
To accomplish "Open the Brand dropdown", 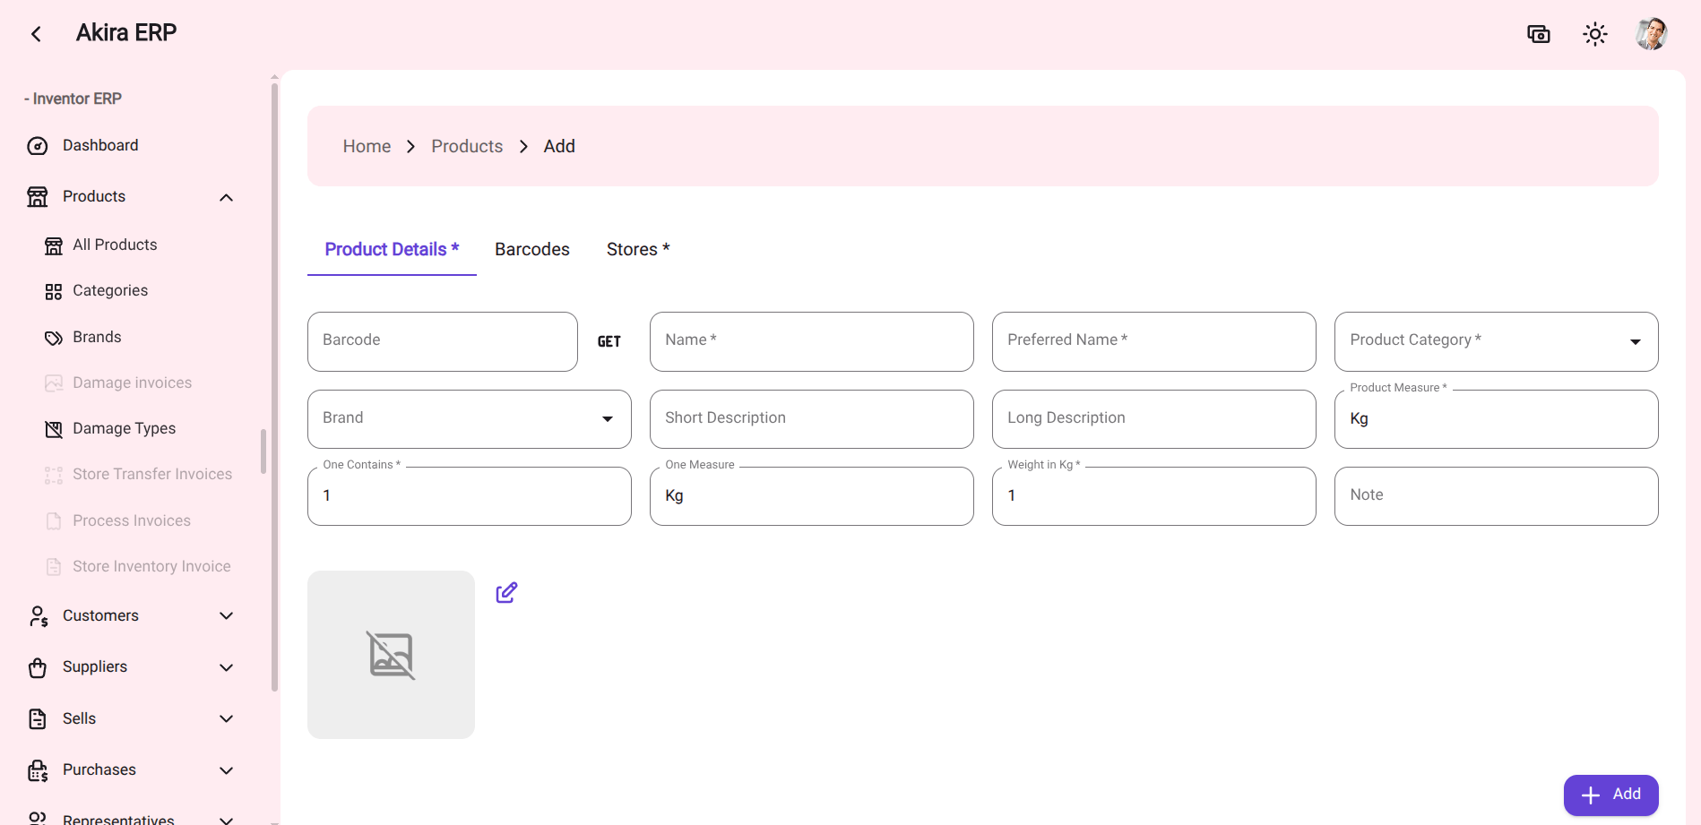I will point(469,419).
